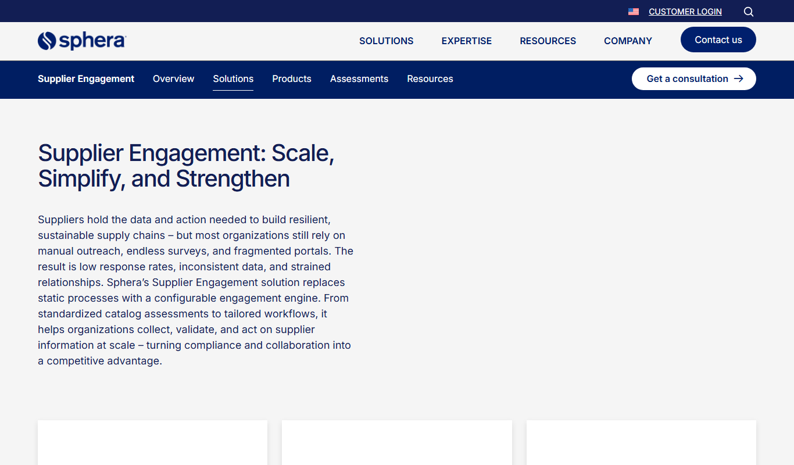Click the Contact us button
This screenshot has height=465, width=794.
coord(718,40)
